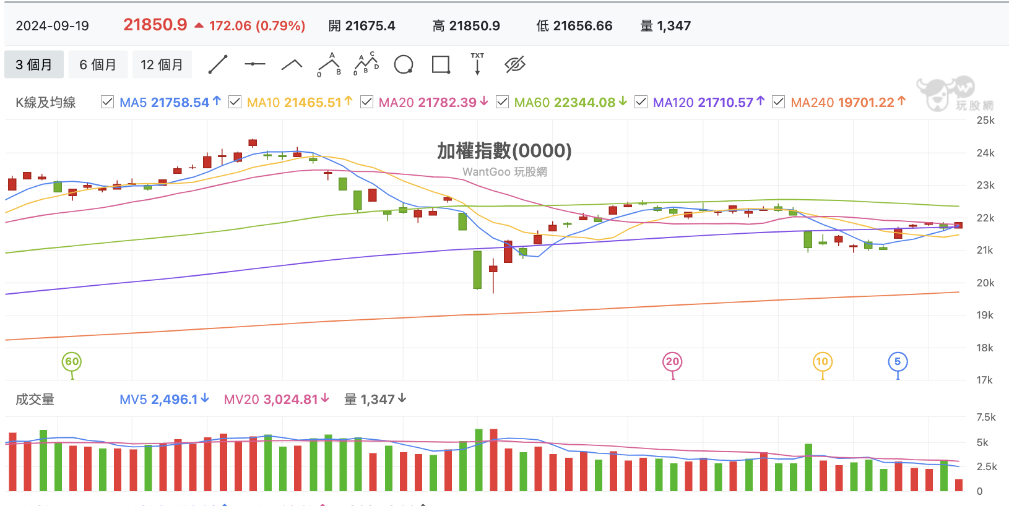The width and height of the screenshot is (1009, 506).
Task: Choose the angle line tool
Action: (292, 64)
